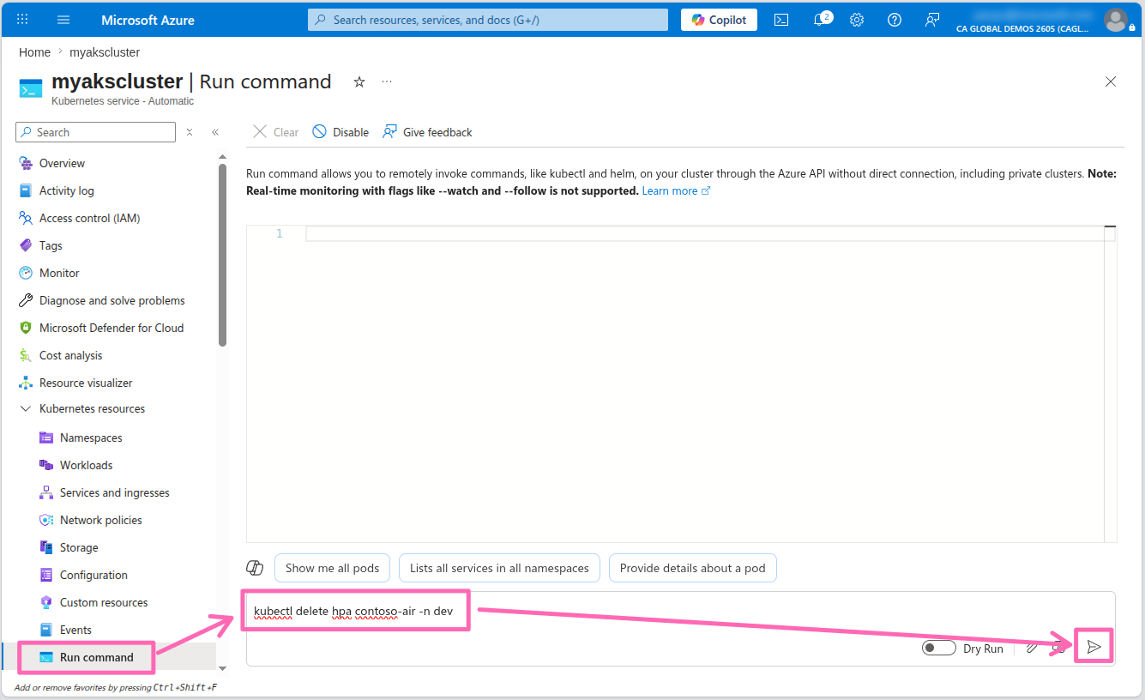Click Disable in the toolbar
The height and width of the screenshot is (700, 1145).
340,132
